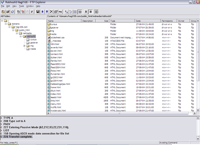This screenshot has width=200, height=145.
Task: Click the blue upload arrow icon
Action: point(47,12)
